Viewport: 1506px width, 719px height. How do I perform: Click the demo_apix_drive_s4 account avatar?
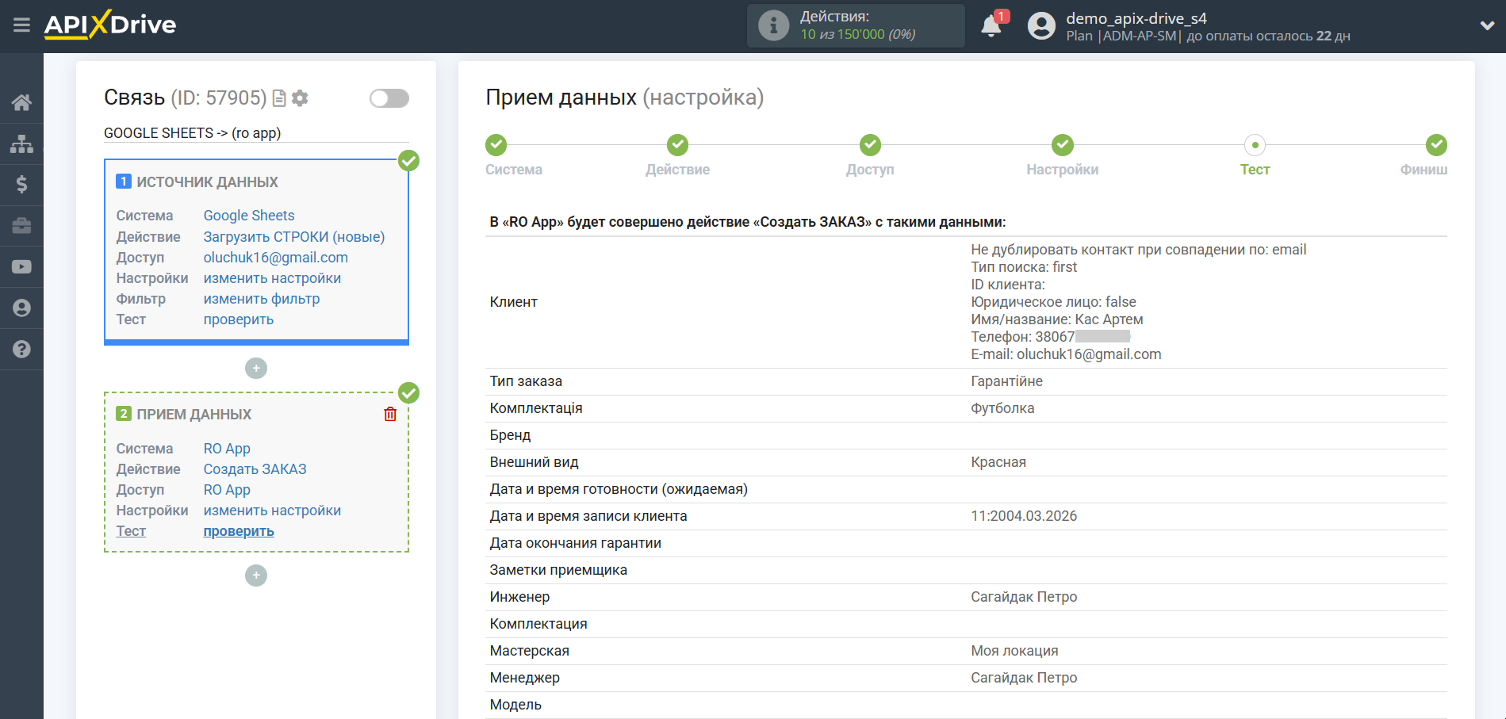[1041, 26]
